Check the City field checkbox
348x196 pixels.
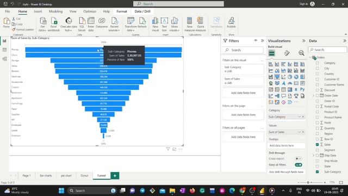coord(318,69)
